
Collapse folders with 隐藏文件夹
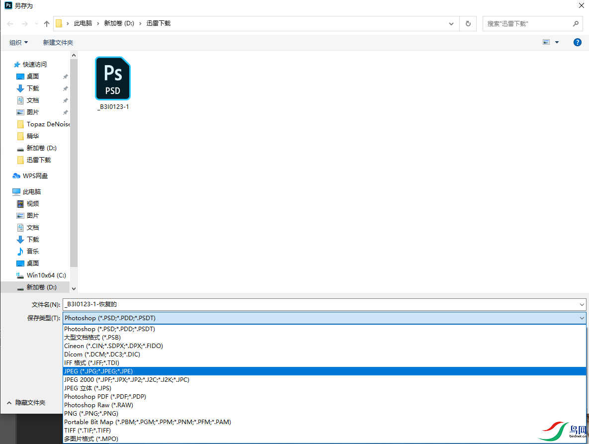[26, 403]
